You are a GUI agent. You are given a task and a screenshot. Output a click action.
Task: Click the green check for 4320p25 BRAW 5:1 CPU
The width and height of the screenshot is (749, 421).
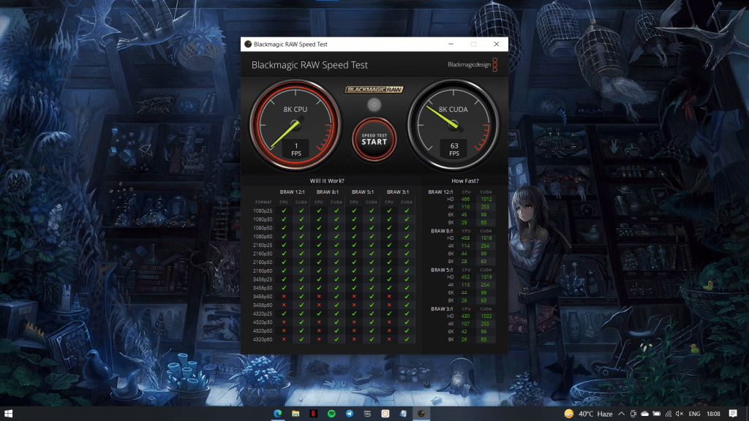[x=354, y=314]
